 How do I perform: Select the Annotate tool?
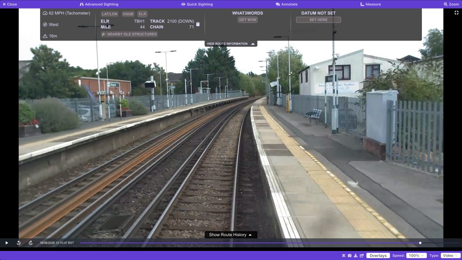pyautogui.click(x=286, y=4)
